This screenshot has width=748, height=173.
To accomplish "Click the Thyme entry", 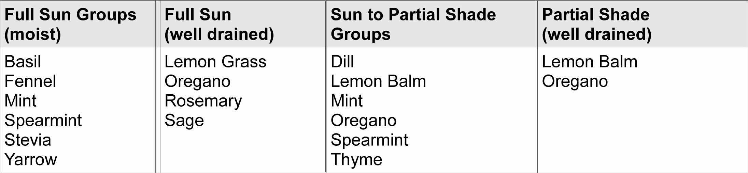I will [356, 159].
